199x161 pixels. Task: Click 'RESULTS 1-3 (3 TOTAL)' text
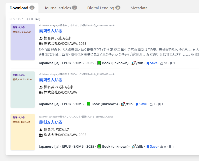[x=25, y=19]
